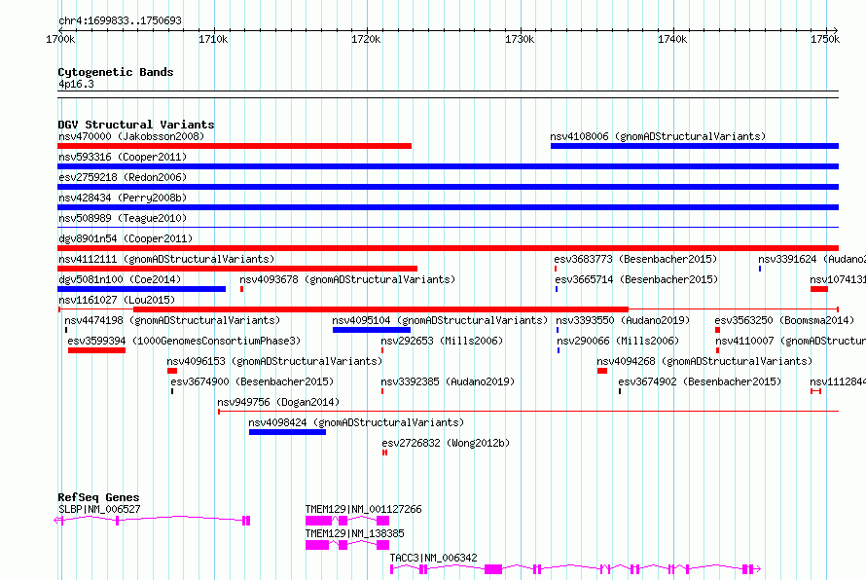866x580 pixels.
Task: Click nsv428434 (Perry2008b) variant label
Action: pos(123,198)
